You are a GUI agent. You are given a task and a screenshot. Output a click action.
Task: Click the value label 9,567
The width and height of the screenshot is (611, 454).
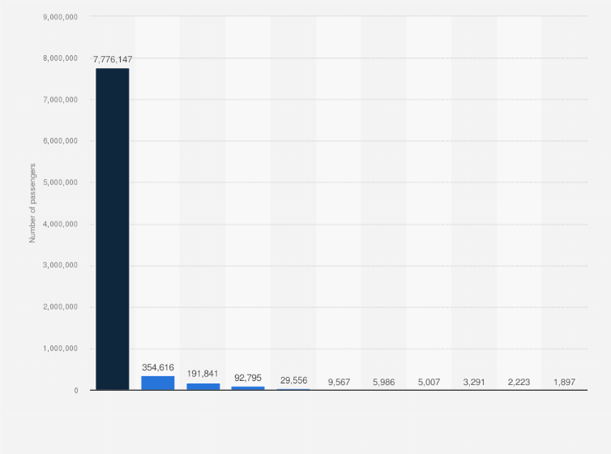coord(339,382)
